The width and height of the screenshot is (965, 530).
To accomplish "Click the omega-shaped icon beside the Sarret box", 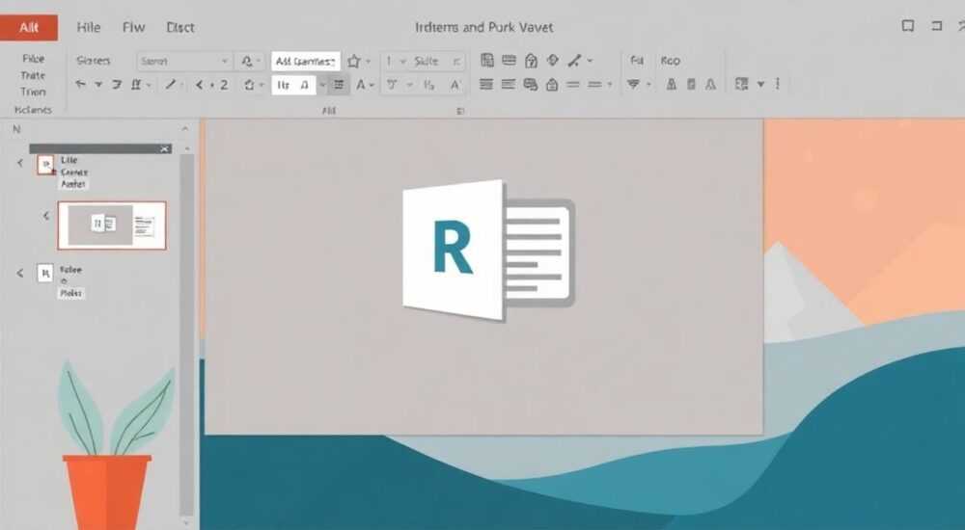I will (247, 61).
